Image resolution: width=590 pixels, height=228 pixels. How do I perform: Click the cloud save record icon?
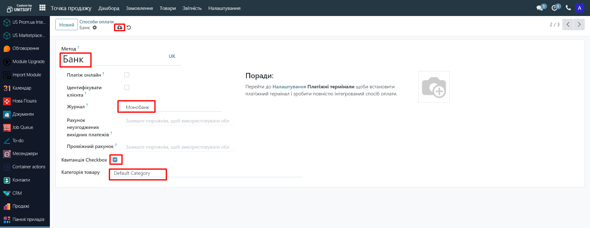click(x=119, y=27)
